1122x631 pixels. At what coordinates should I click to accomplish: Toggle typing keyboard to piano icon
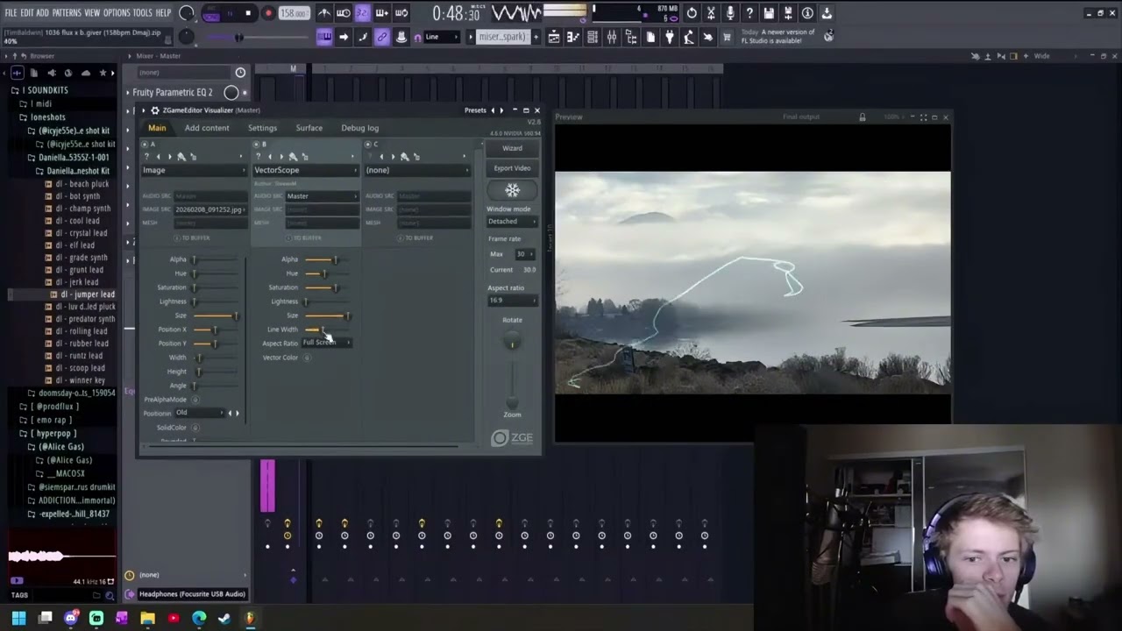[324, 37]
